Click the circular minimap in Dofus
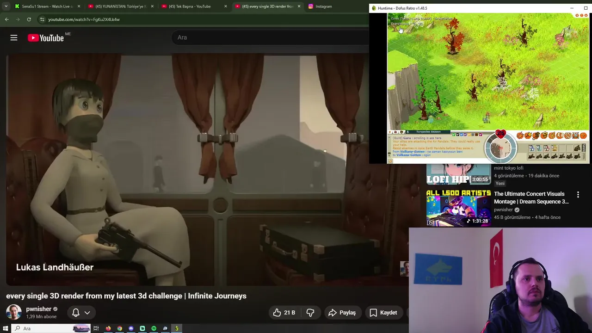 click(501, 148)
